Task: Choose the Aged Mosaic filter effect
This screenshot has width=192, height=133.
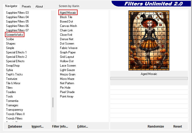Action: pyautogui.click(x=68, y=13)
